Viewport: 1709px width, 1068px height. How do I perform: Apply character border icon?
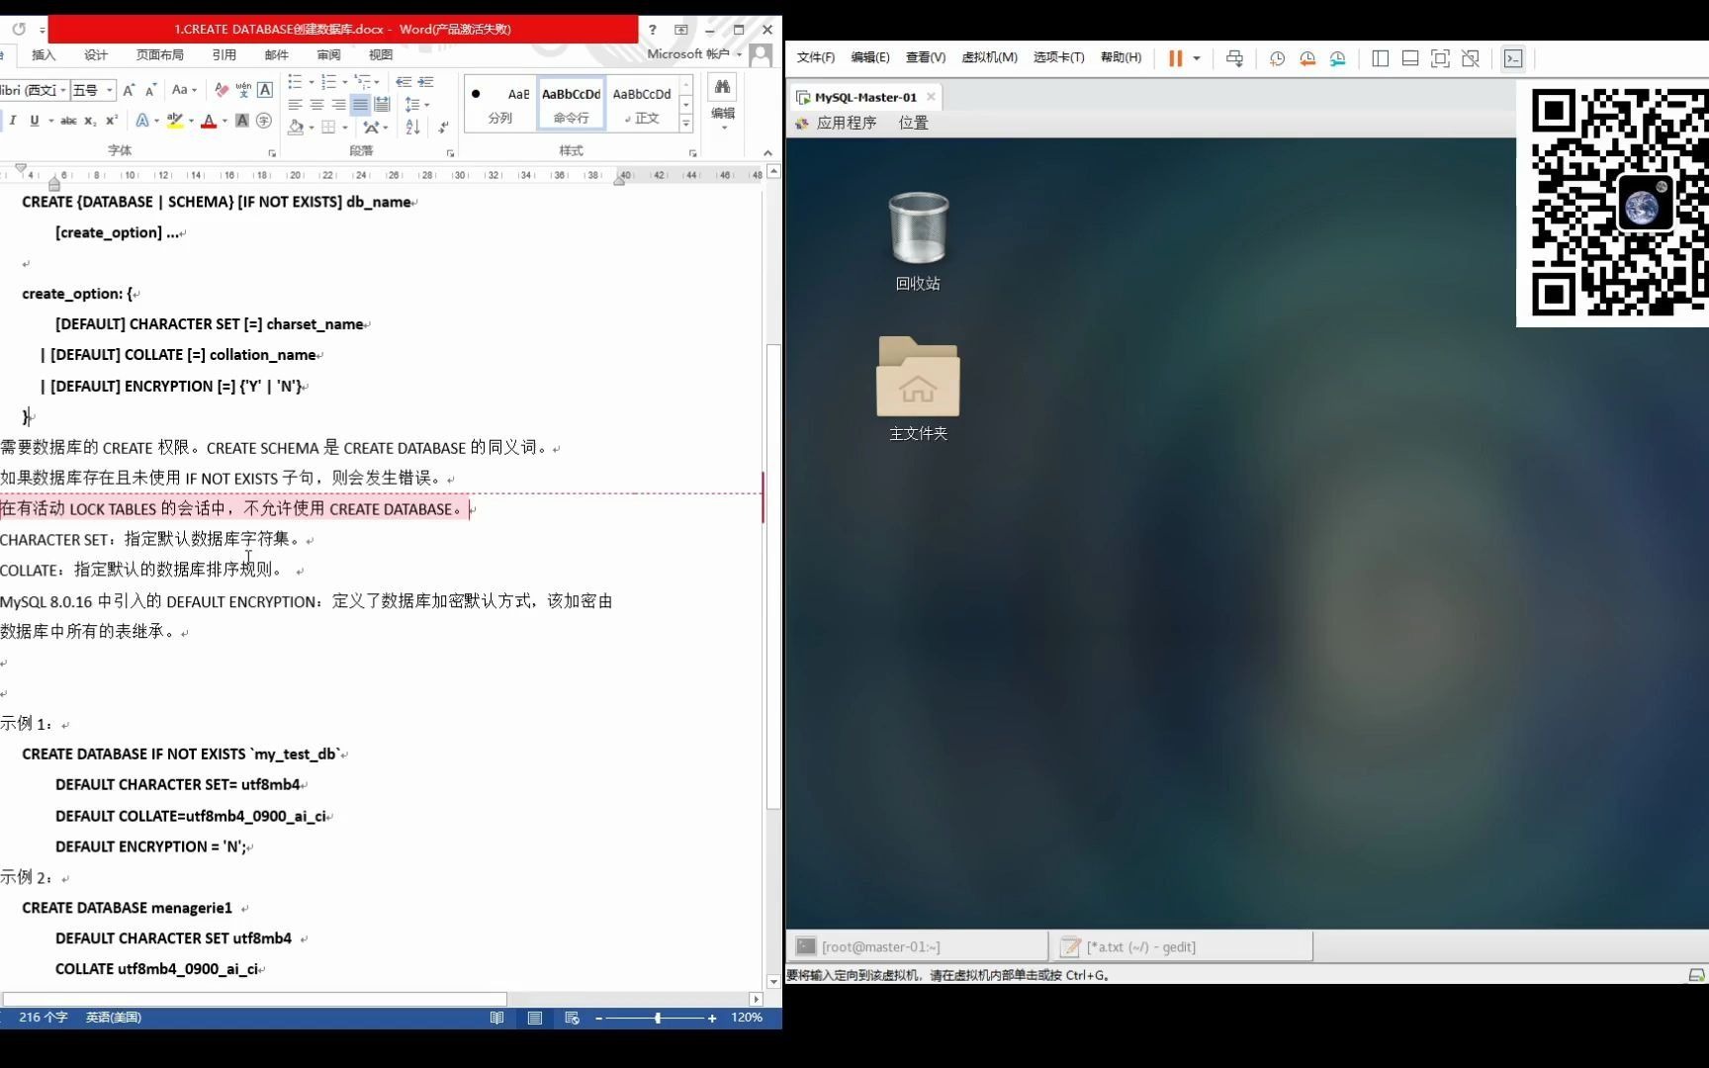coord(265,90)
